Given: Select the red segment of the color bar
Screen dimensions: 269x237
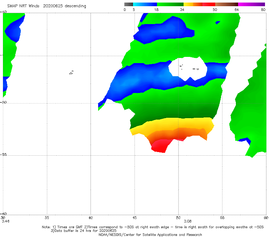Looking at the screenshot, I should coord(209,4).
